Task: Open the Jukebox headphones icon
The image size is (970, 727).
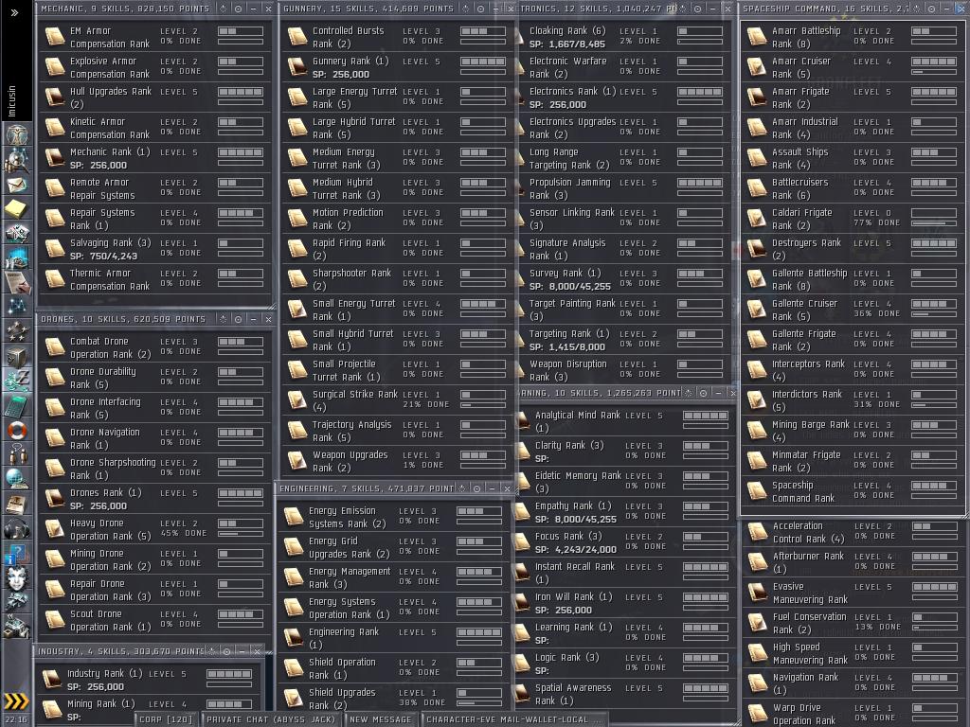Action: point(17,528)
